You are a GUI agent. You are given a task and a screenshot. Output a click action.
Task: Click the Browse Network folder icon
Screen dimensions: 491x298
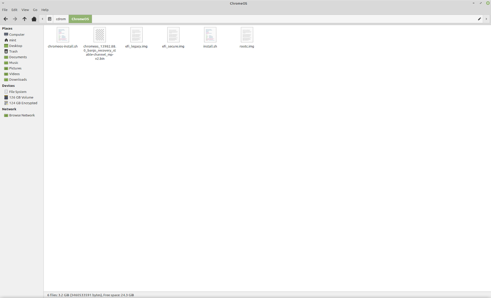point(6,115)
